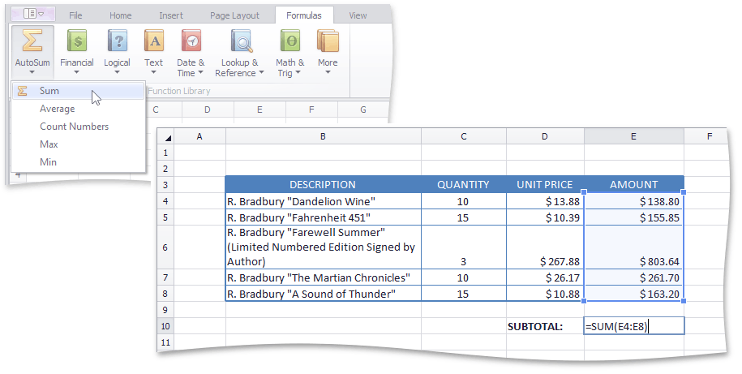
Task: Expand the Lookup & Reference dropdown arrow
Action: (x=261, y=72)
